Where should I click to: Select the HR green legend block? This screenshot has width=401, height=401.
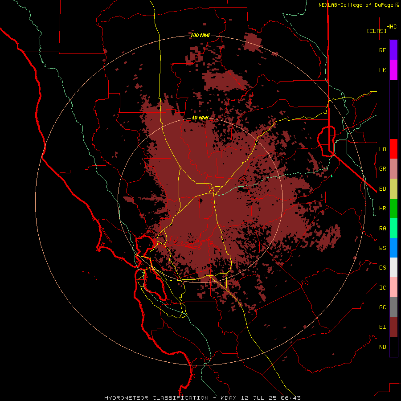[393, 209]
